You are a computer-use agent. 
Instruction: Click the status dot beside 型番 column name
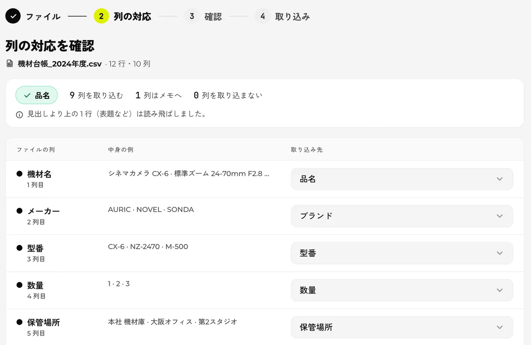pos(19,248)
